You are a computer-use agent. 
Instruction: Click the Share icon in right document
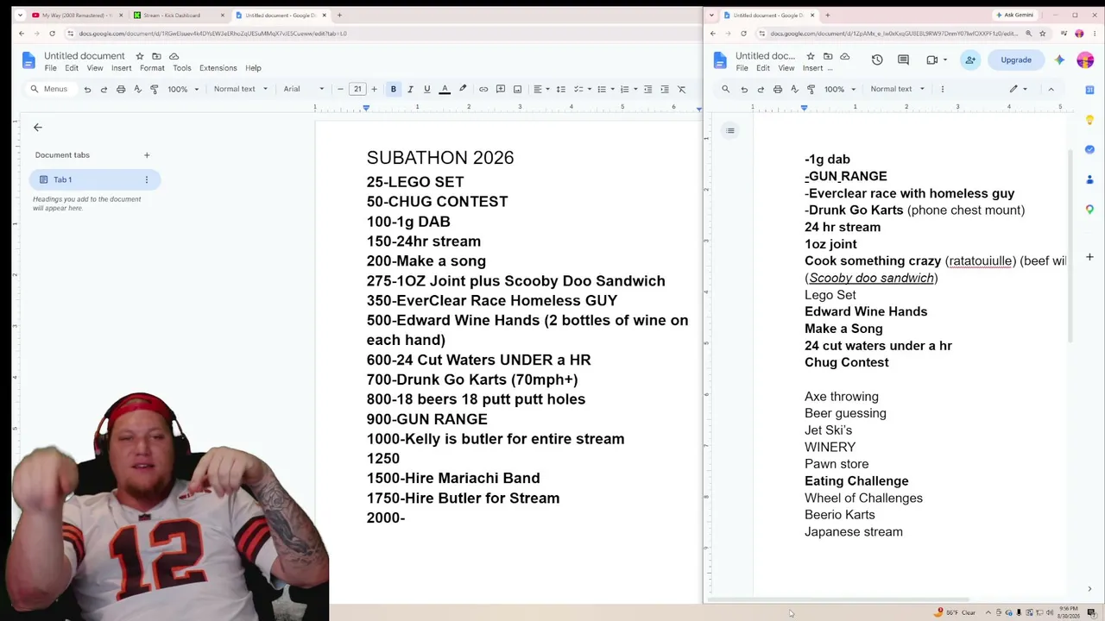(970, 60)
